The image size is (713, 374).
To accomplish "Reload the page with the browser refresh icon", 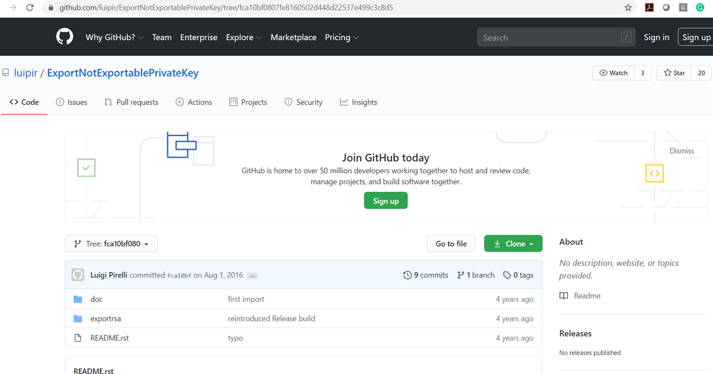I will point(30,7).
